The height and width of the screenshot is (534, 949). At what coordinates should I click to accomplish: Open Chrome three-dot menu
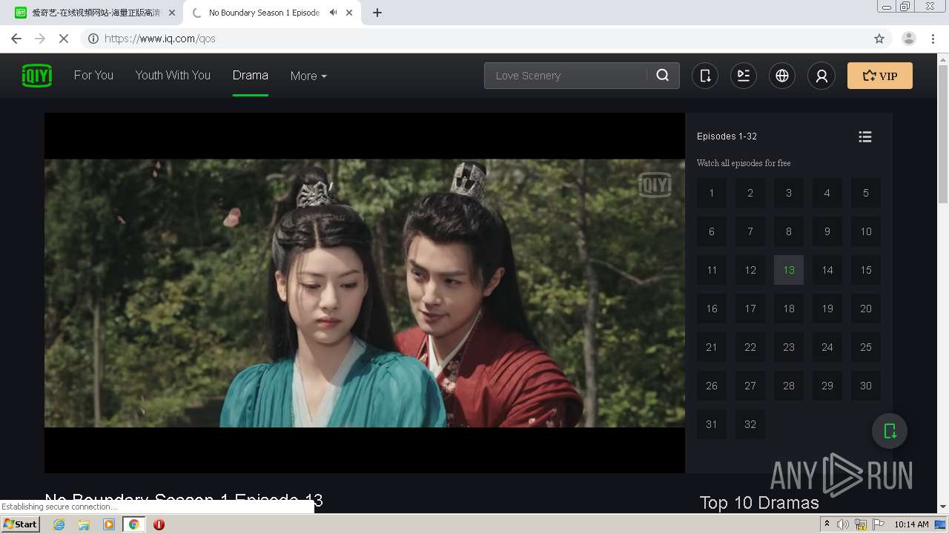pos(933,39)
